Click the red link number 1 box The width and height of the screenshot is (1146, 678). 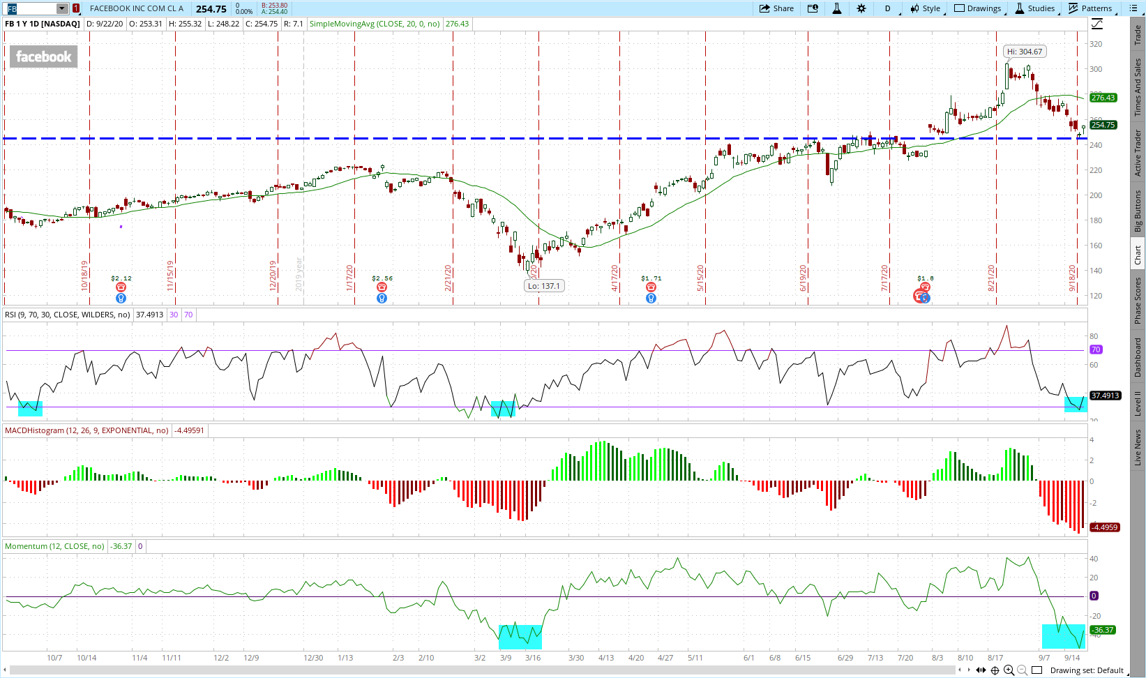(x=76, y=8)
